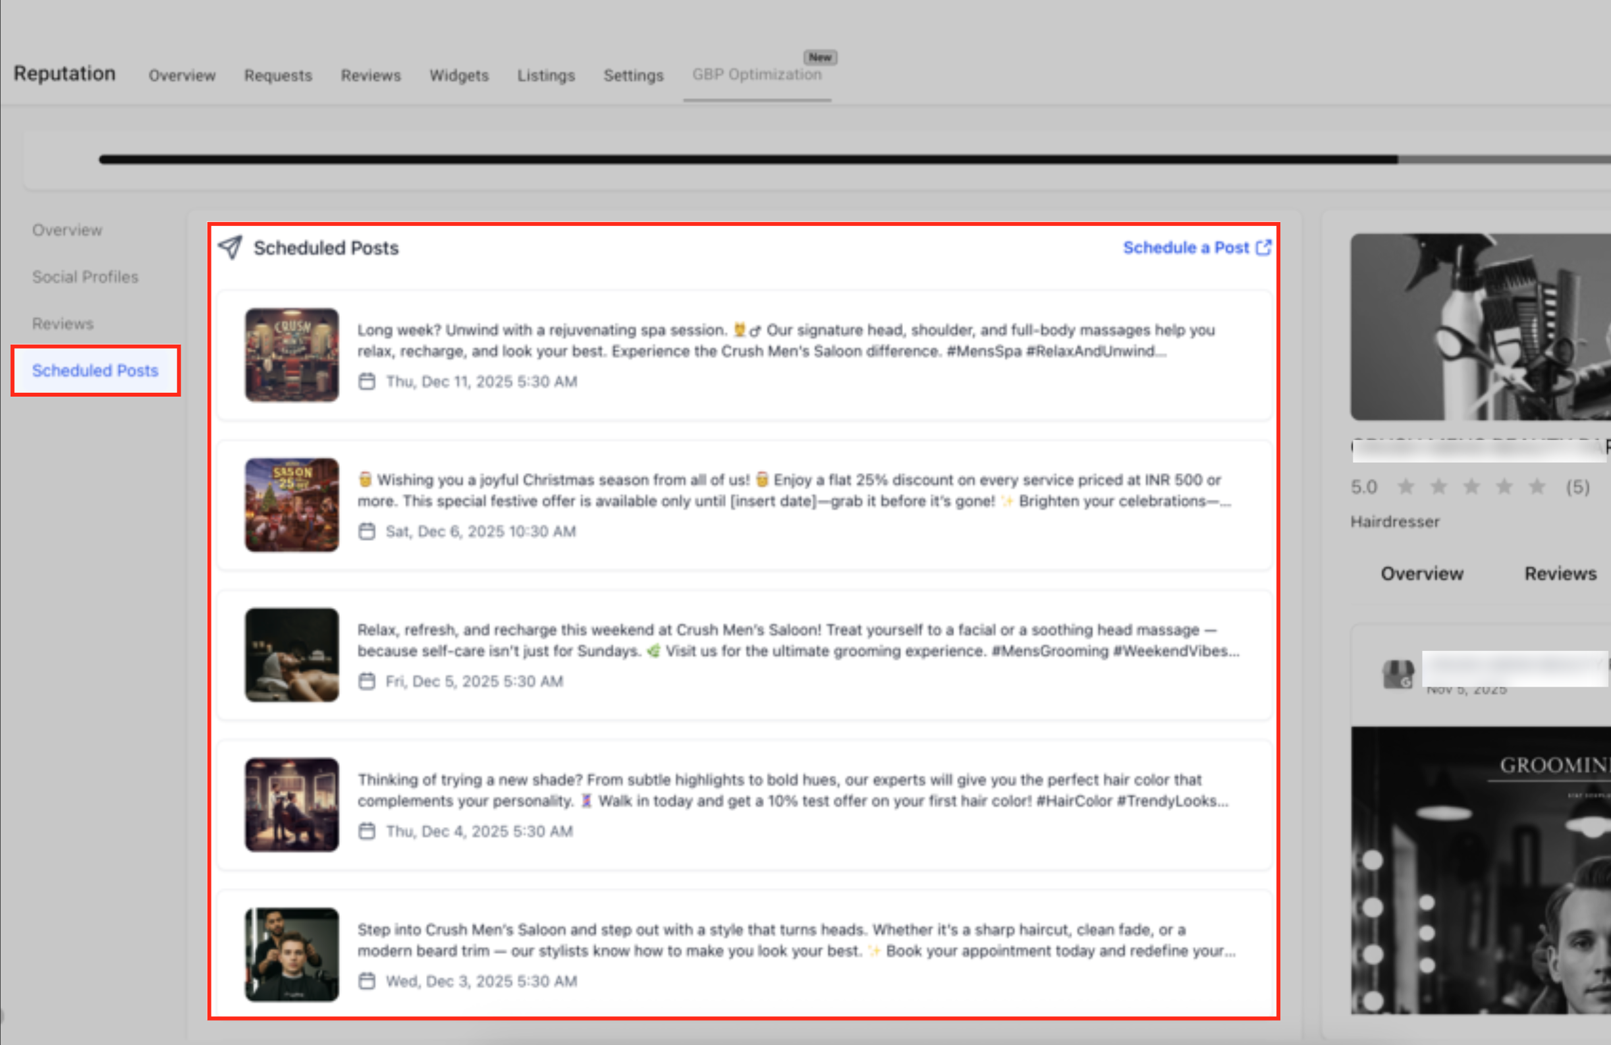Open the Overview tab in Reputation
Viewport: 1611px width, 1045px height.
(x=182, y=75)
